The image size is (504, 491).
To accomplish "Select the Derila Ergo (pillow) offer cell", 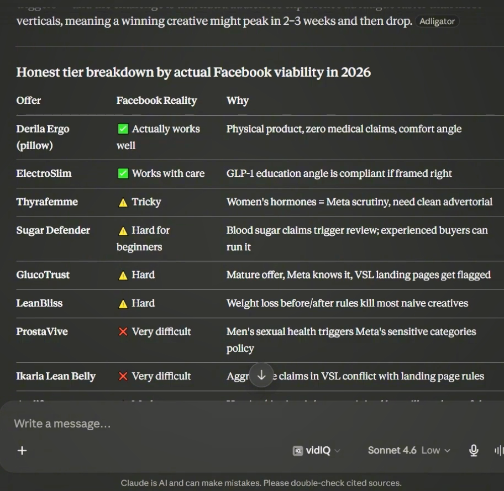I will pos(43,137).
